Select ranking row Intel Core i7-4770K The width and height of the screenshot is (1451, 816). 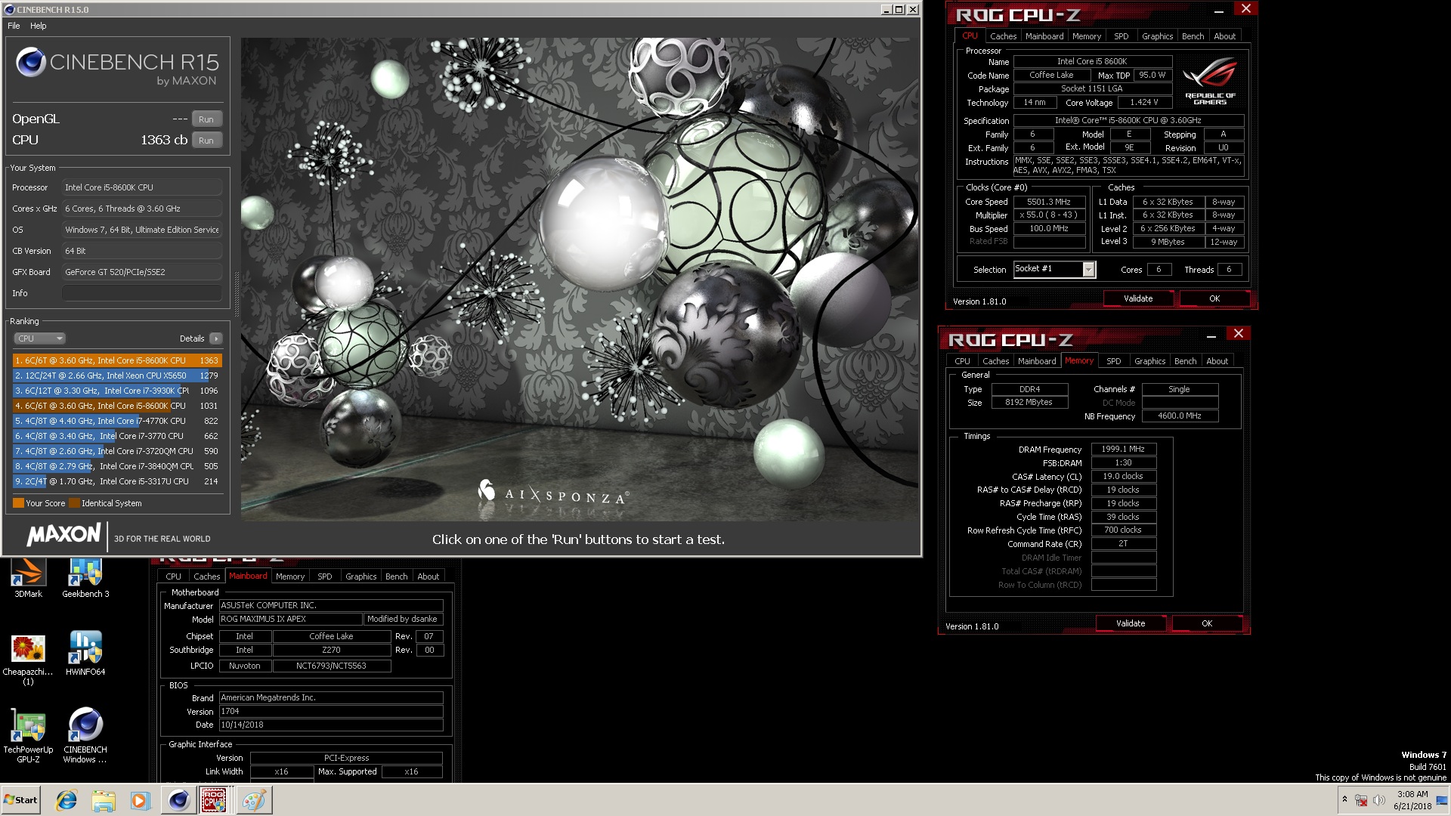pyautogui.click(x=117, y=421)
